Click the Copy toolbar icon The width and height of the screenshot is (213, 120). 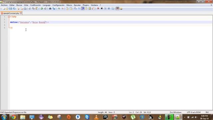click(x=33, y=9)
